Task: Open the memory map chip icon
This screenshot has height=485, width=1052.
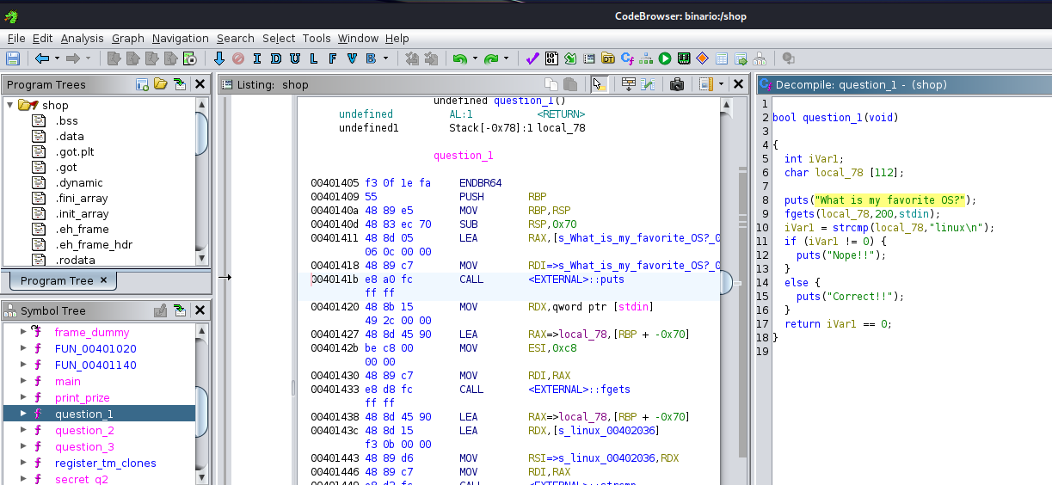Action: pyautogui.click(x=684, y=58)
